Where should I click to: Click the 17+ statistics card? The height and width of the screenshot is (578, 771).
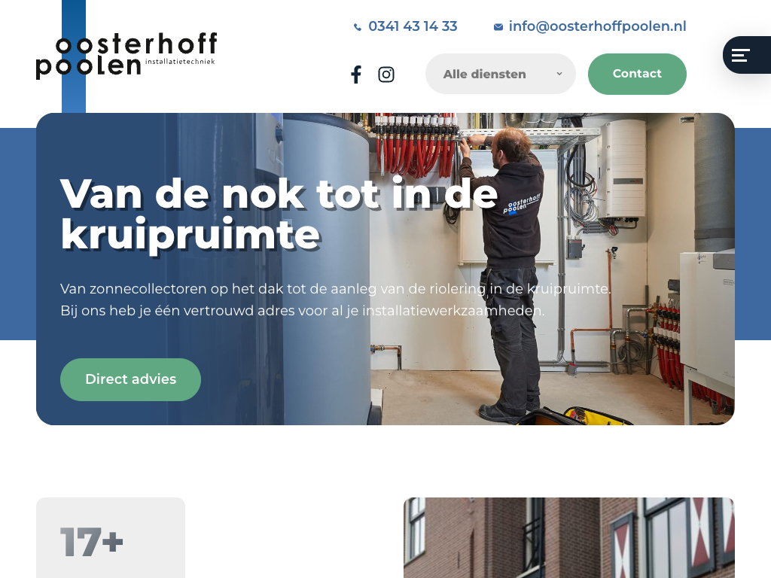click(111, 537)
